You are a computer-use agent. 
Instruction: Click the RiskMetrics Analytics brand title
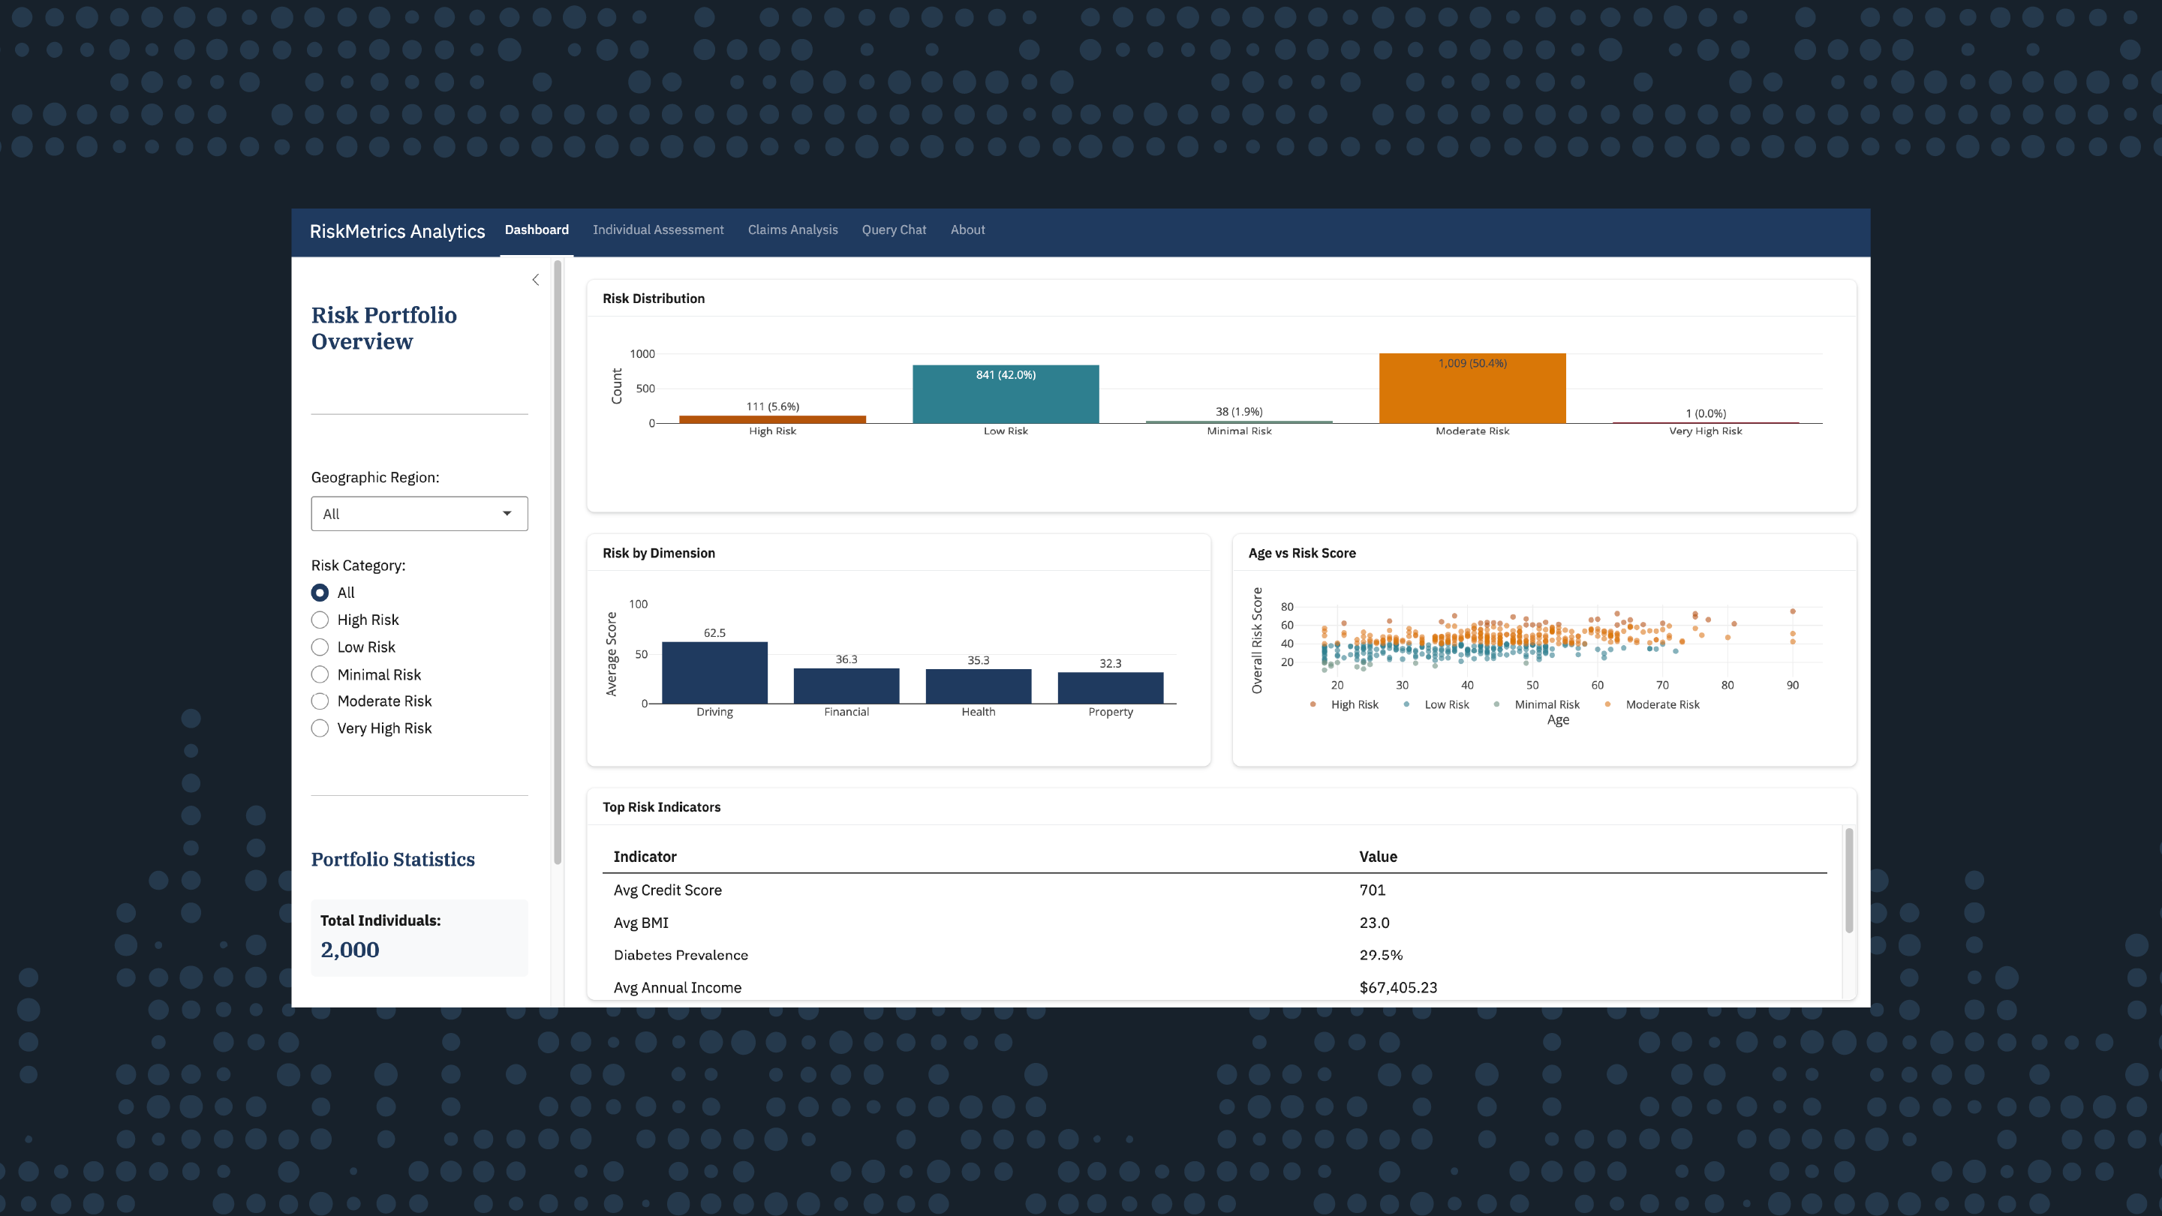pyautogui.click(x=397, y=232)
